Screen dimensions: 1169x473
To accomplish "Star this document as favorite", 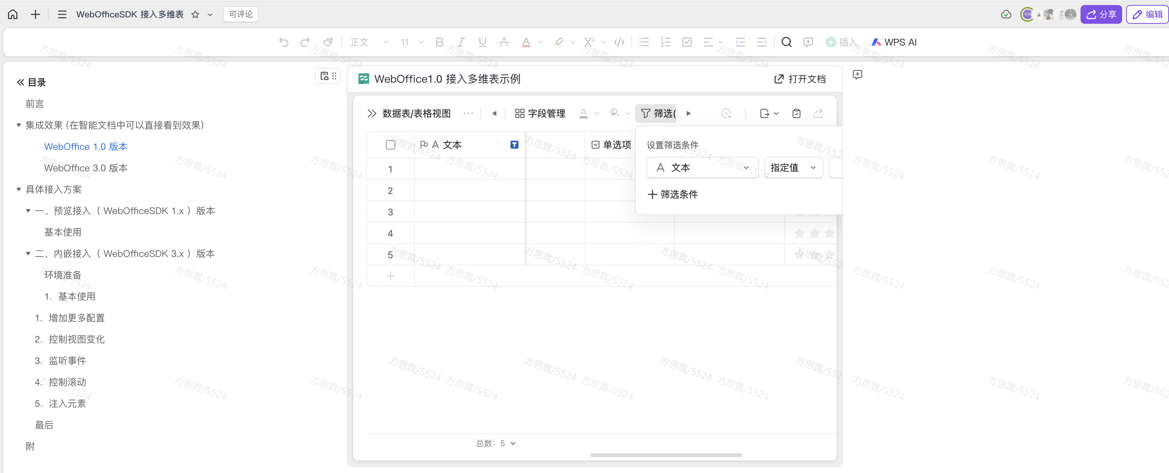I will [195, 14].
